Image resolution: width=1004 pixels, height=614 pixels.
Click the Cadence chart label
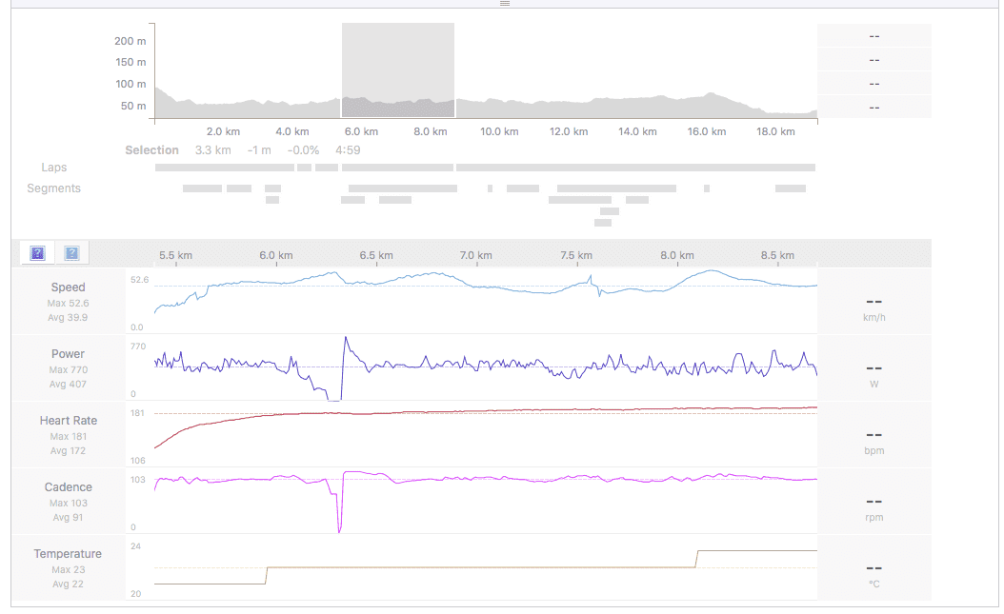pos(68,487)
